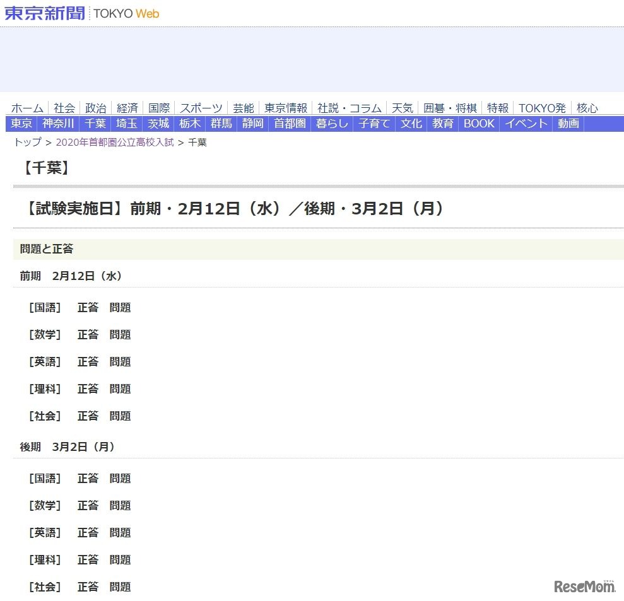
Task: Open 問題 for 後期 国語
Action: tap(120, 479)
